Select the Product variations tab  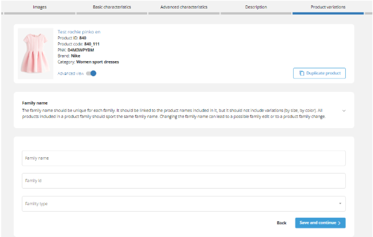(x=328, y=7)
